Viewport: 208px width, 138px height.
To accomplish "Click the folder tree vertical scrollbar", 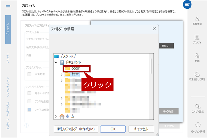I will pyautogui.click(x=151, y=68).
